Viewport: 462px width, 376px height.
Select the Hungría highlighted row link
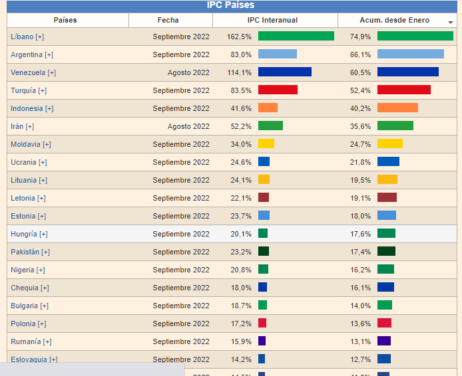pyautogui.click(x=24, y=234)
